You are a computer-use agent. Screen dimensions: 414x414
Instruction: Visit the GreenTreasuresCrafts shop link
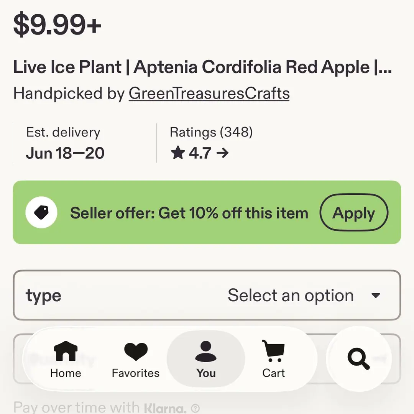point(209,94)
